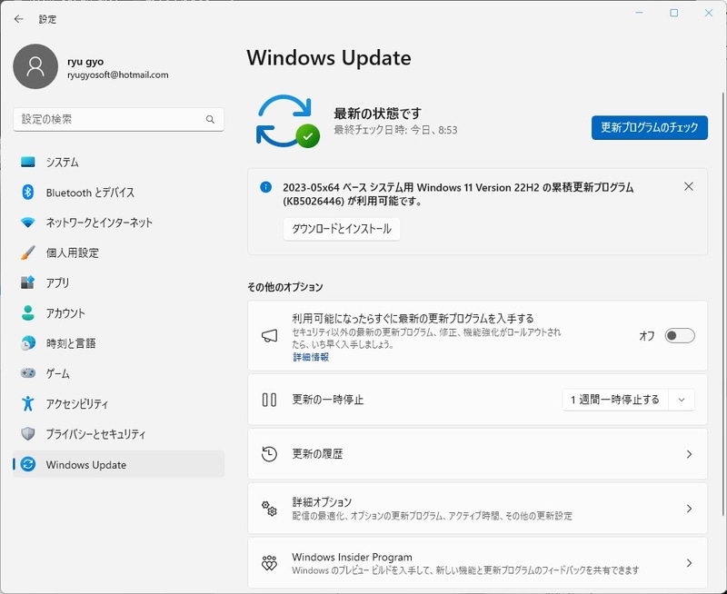Click the Windows Insider Program icon
Viewport: 727px width, 594px height.
[x=269, y=563]
